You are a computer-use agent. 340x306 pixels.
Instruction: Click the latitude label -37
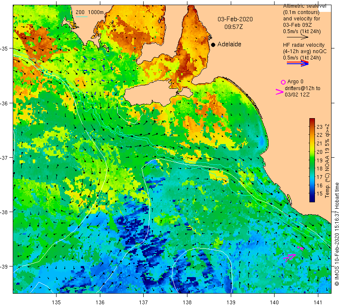(4, 158)
